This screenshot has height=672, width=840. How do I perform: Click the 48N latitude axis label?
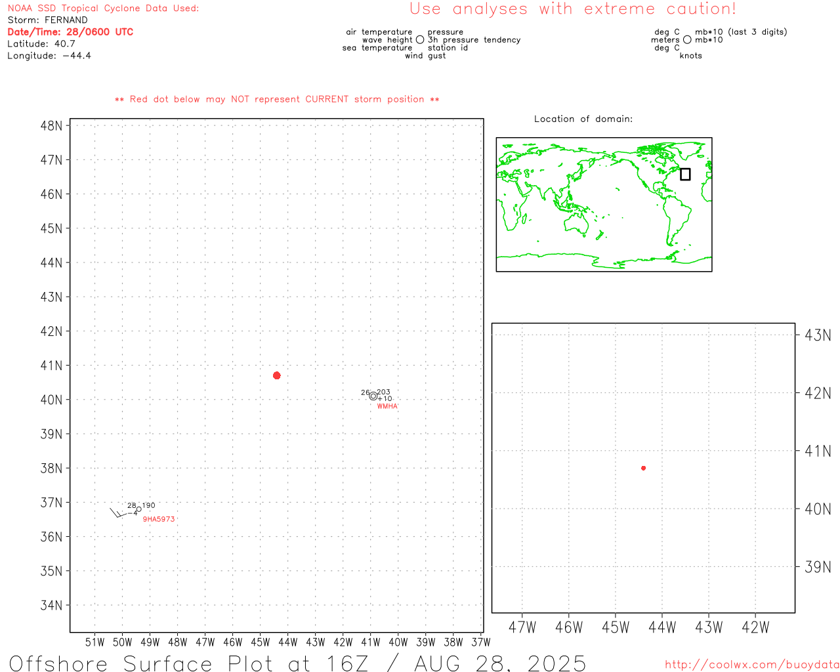tap(51, 125)
